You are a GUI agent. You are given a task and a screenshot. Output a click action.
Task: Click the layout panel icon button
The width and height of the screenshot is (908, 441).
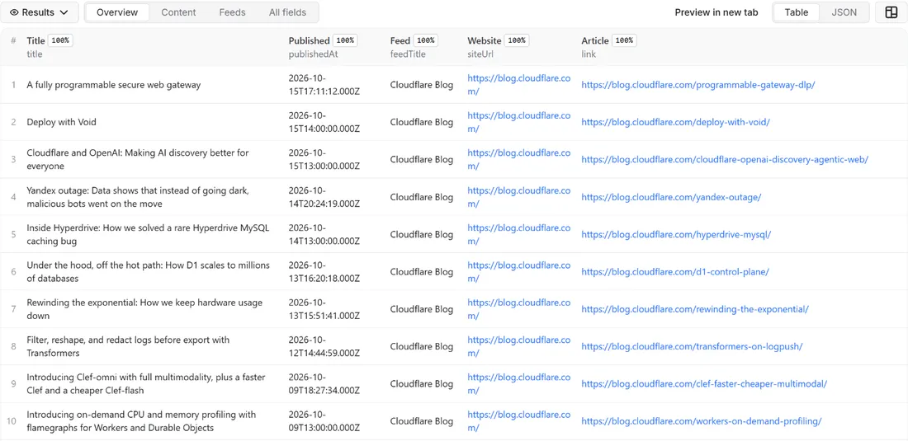pyautogui.click(x=891, y=12)
